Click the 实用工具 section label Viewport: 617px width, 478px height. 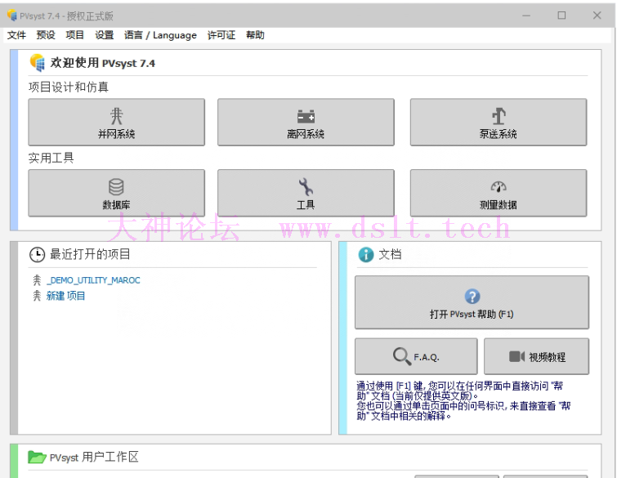tap(51, 158)
